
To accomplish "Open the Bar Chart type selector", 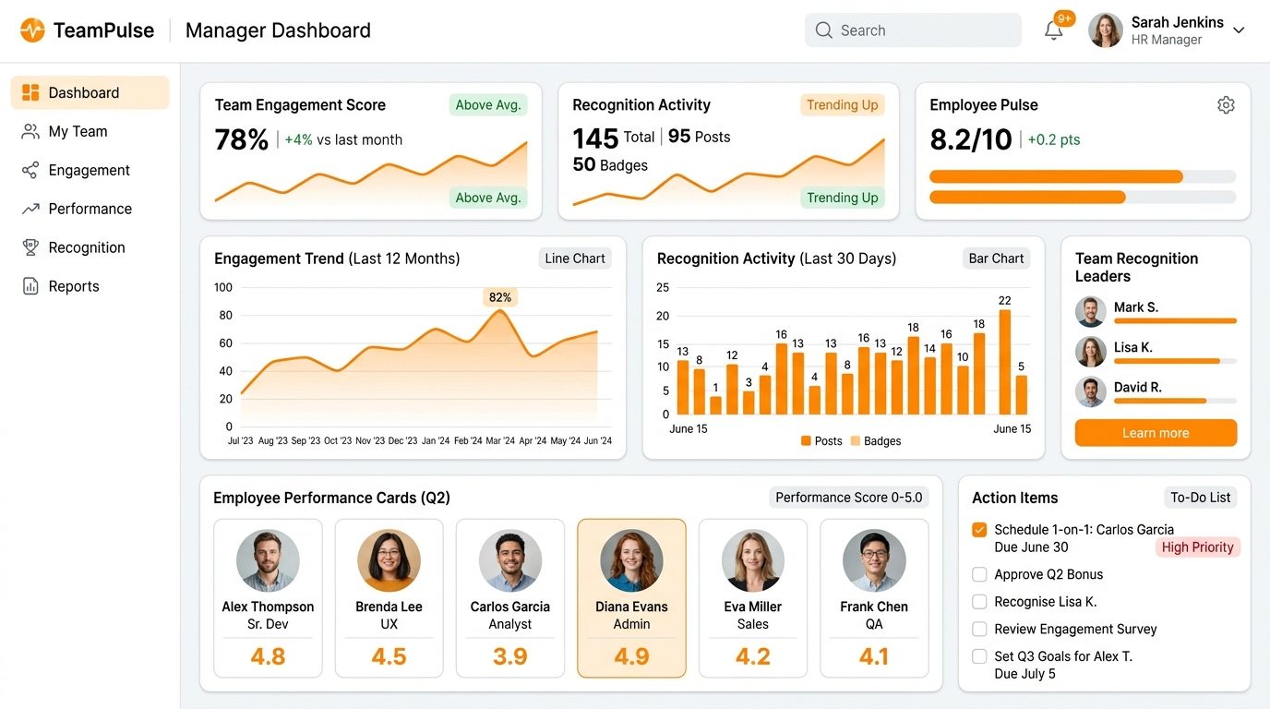I will pos(996,258).
